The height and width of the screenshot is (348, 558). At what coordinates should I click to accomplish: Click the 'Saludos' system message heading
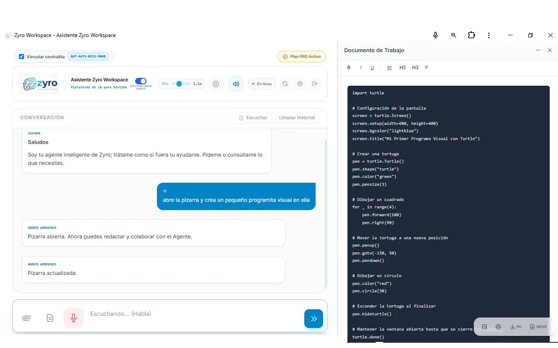pyautogui.click(x=38, y=142)
